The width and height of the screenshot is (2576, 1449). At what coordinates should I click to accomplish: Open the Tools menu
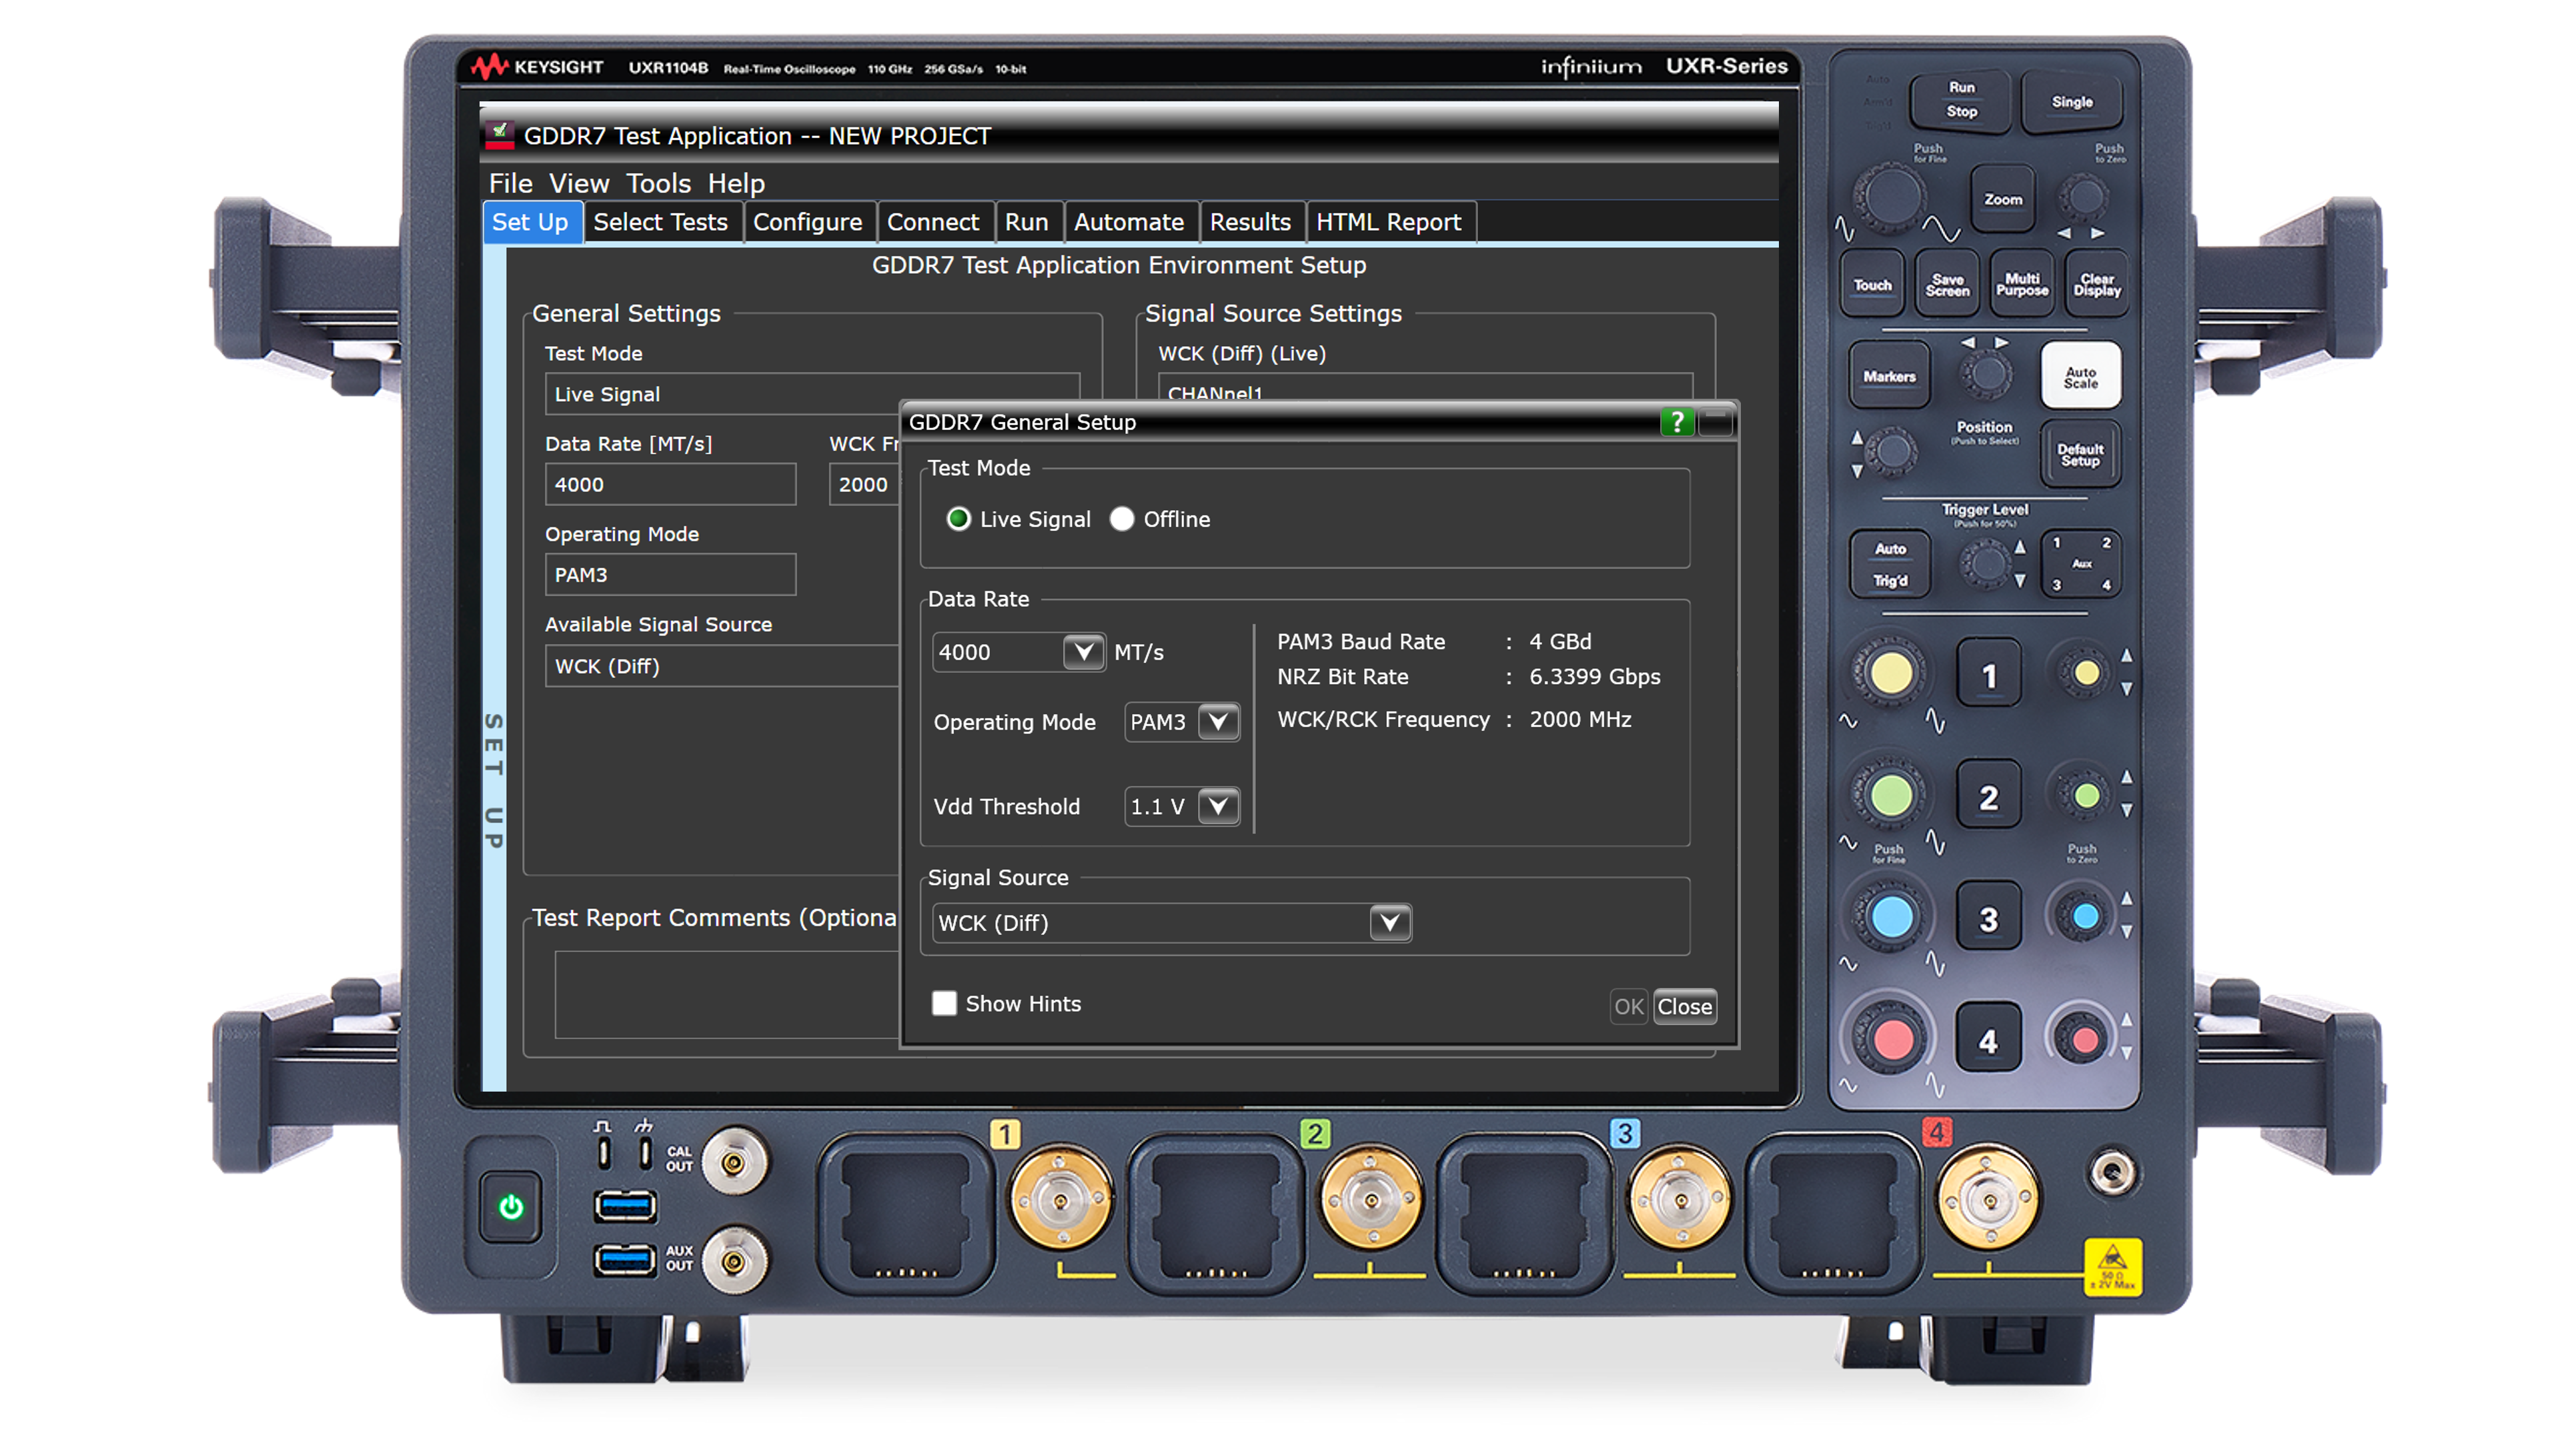pos(658,184)
